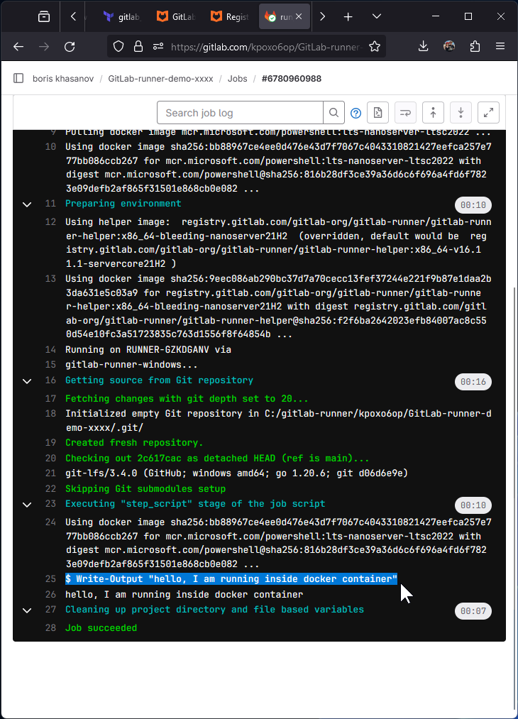This screenshot has width=518, height=719.
Task: Collapse the Cleaning up project directory section
Action: (27, 610)
